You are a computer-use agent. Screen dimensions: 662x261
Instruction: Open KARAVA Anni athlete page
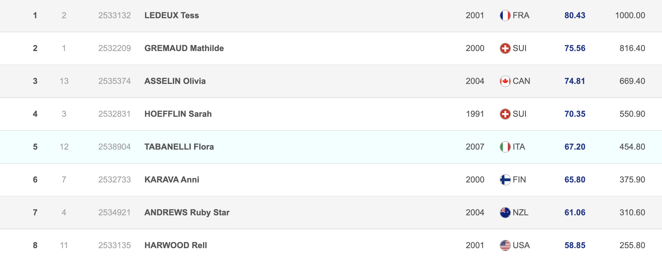click(172, 180)
